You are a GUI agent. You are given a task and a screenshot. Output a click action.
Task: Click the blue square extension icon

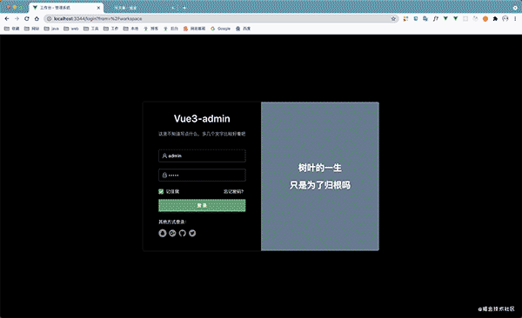click(x=416, y=18)
